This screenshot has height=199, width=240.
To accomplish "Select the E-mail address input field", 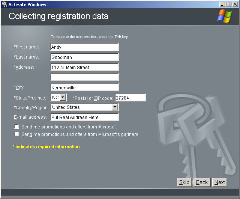I will click(84, 117).
